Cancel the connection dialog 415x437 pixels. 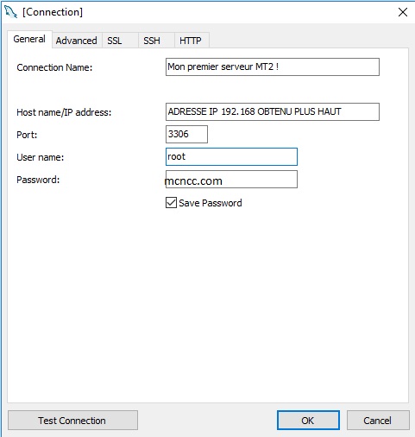click(378, 421)
